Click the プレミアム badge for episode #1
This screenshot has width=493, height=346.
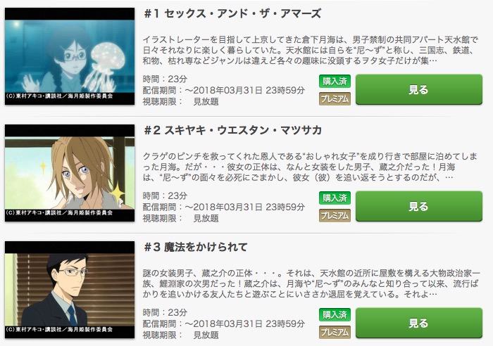tap(335, 99)
